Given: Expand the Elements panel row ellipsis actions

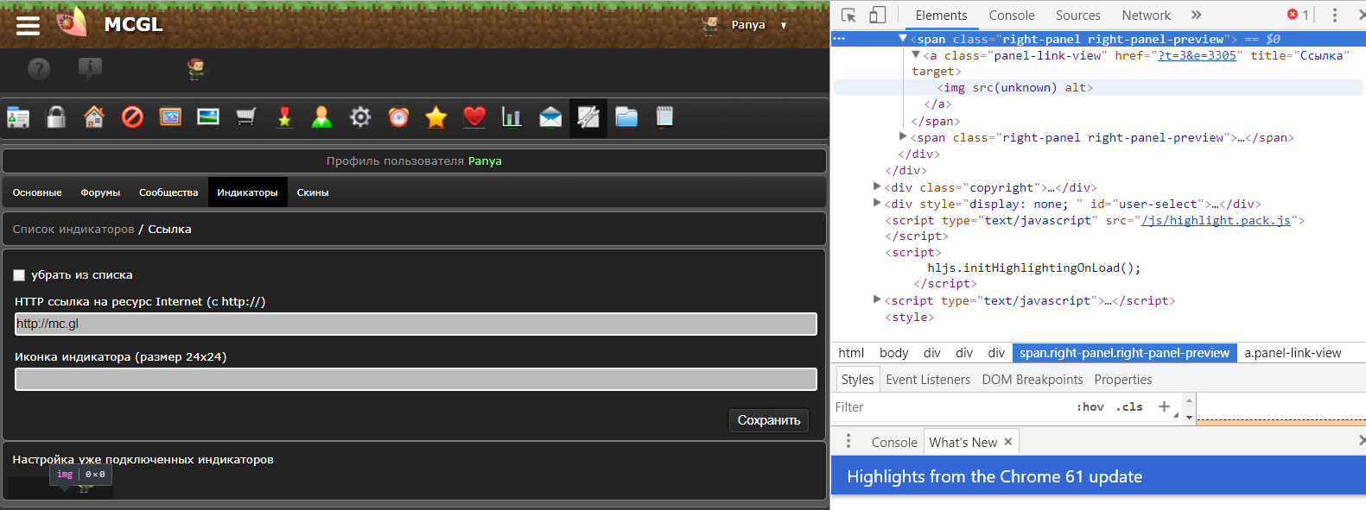Looking at the screenshot, I should pos(839,39).
